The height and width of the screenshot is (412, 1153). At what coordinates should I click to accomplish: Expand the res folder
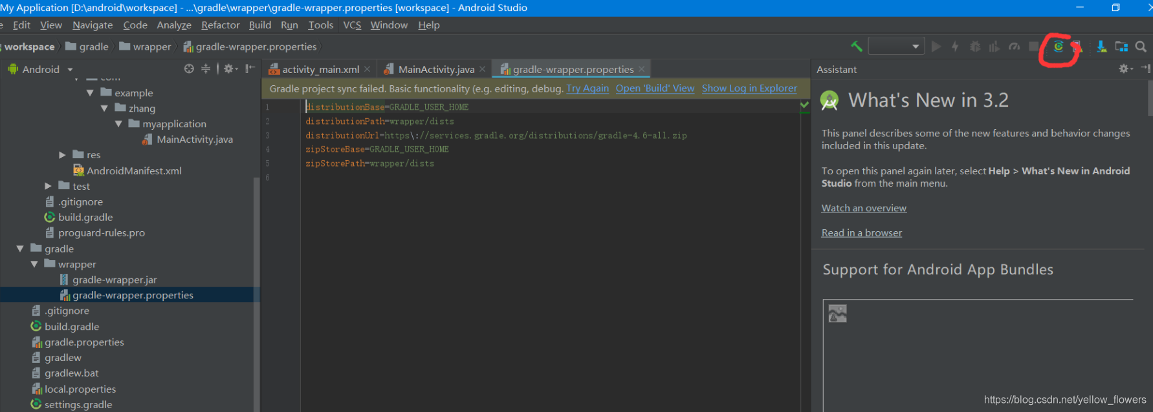[x=62, y=155]
